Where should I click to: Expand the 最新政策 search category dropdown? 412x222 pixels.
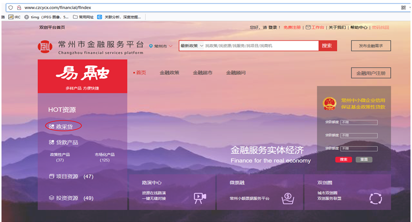pyautogui.click(x=191, y=46)
